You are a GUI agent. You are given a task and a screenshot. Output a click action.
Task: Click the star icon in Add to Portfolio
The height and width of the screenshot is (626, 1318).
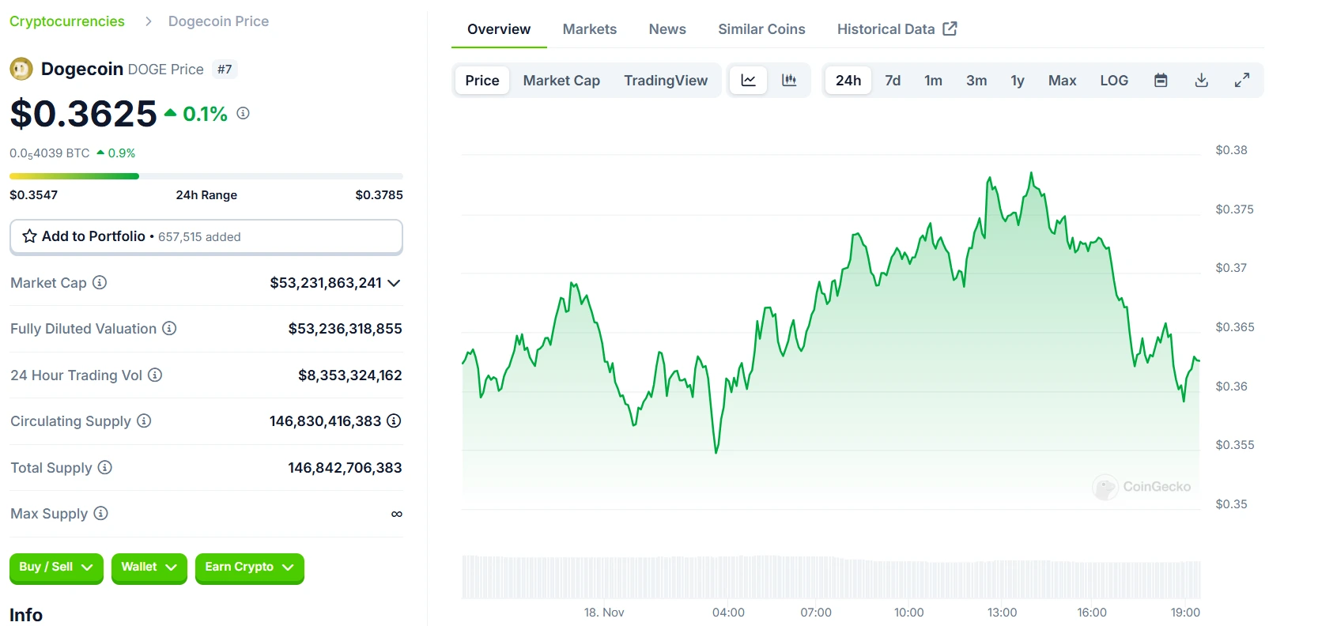[x=30, y=236]
